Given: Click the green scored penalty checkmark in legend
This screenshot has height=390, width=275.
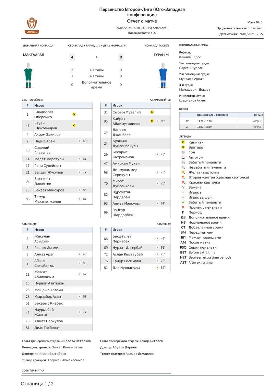Looking at the screenshot, I should [183, 202].
